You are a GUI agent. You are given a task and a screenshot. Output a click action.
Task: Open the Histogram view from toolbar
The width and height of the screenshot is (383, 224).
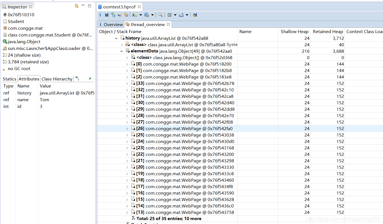[107, 15]
